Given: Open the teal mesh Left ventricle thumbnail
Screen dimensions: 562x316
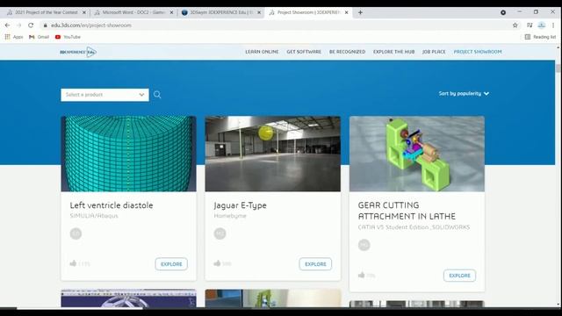Looking at the screenshot, I should coord(129,154).
